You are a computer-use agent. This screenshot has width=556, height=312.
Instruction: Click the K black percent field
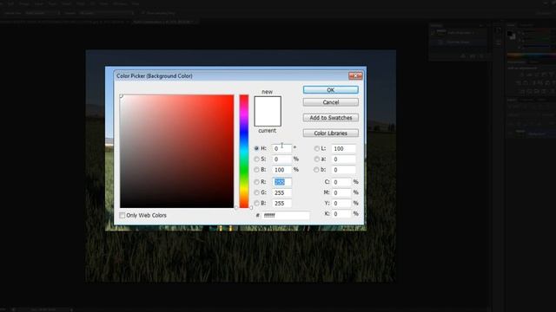tap(341, 214)
